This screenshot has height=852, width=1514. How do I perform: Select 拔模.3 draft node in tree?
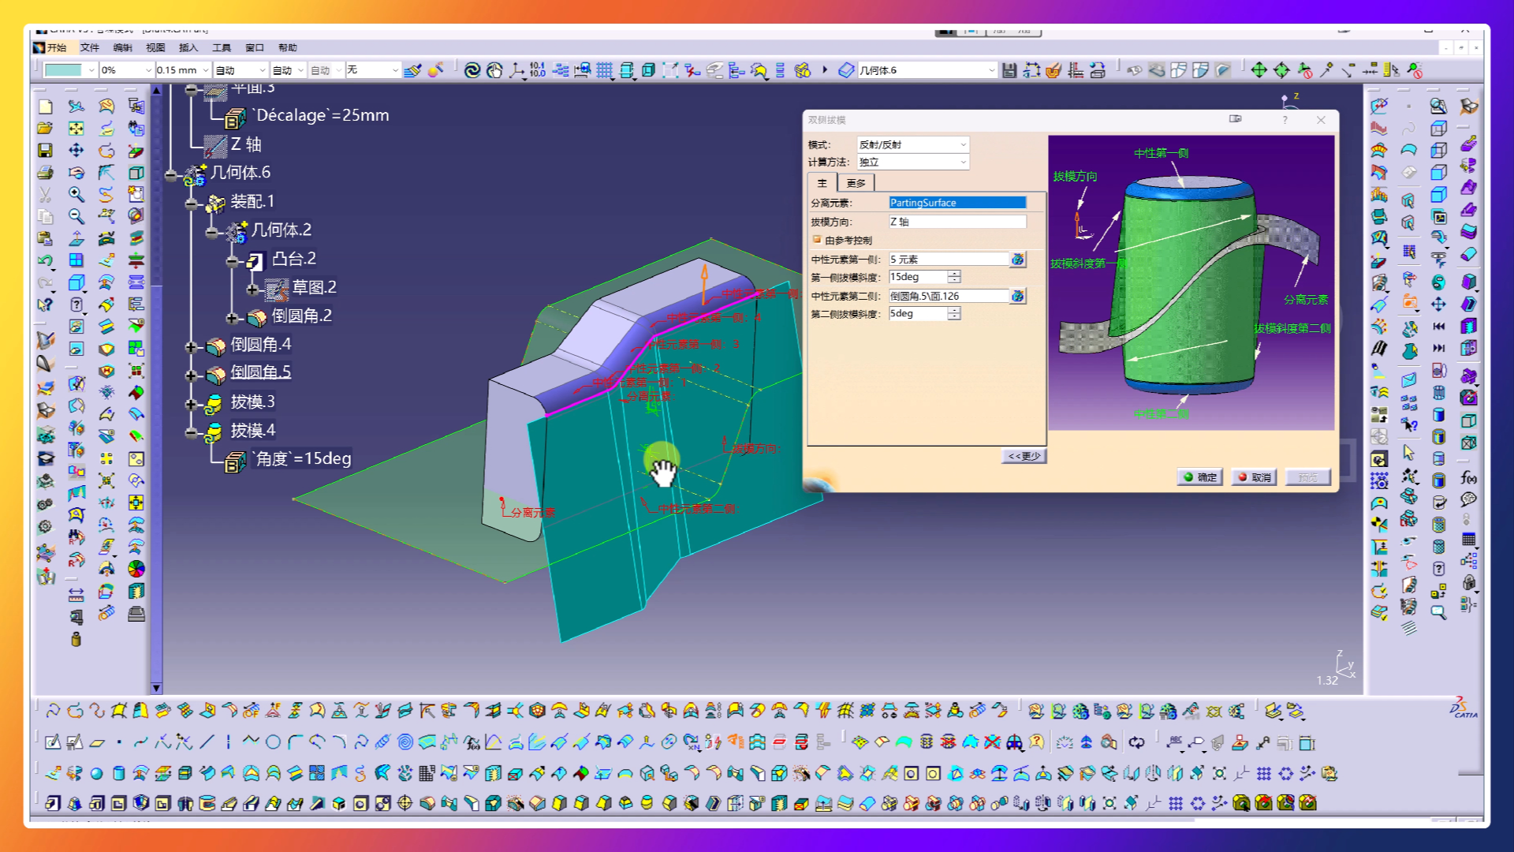point(252,402)
